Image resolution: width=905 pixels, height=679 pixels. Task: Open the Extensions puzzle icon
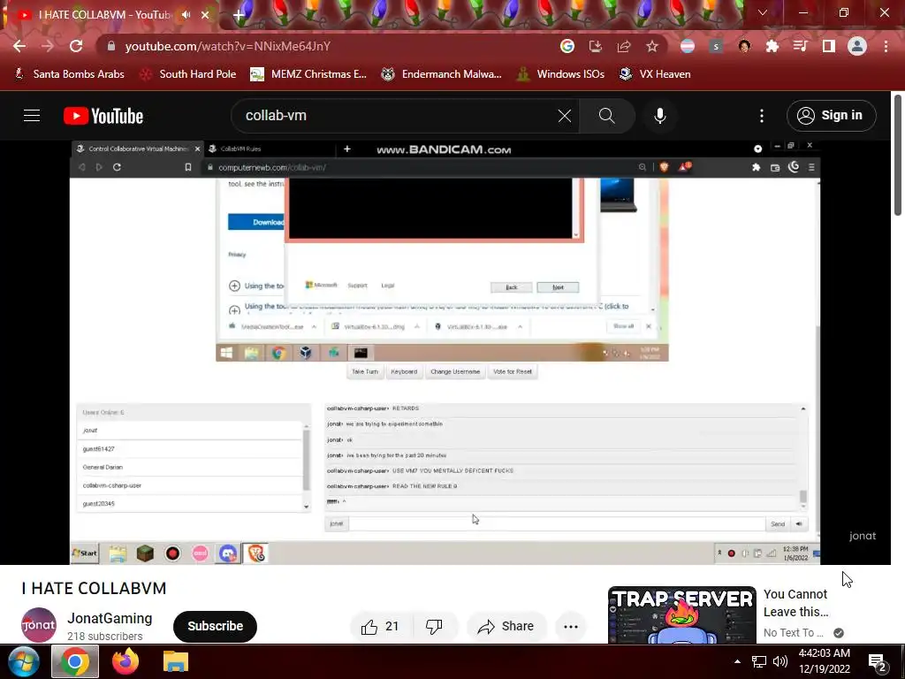772,46
